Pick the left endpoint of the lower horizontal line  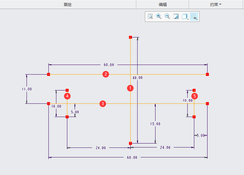(48, 103)
